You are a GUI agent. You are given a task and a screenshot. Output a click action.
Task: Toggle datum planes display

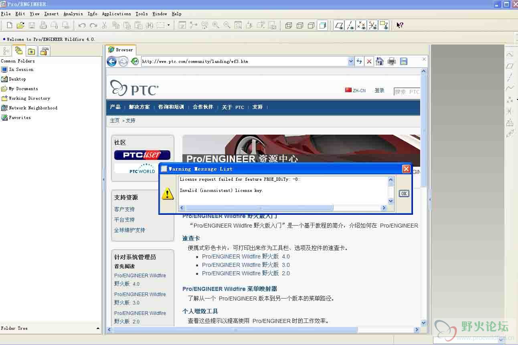(339, 25)
